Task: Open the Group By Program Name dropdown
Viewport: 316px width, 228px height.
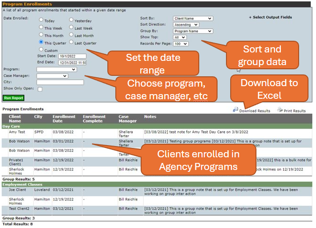Action: click(193, 31)
